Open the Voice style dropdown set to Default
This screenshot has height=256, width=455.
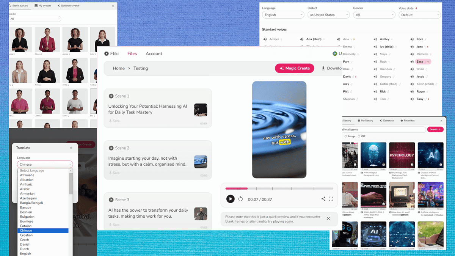point(419,15)
